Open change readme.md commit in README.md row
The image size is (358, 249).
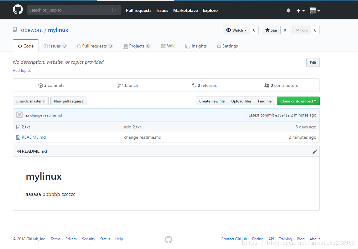coord(143,137)
